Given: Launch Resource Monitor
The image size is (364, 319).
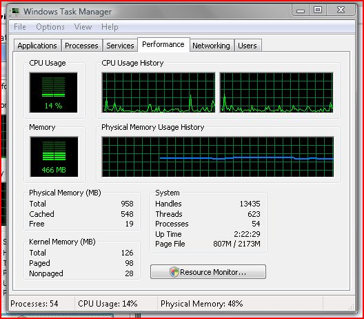Looking at the screenshot, I should [208, 272].
